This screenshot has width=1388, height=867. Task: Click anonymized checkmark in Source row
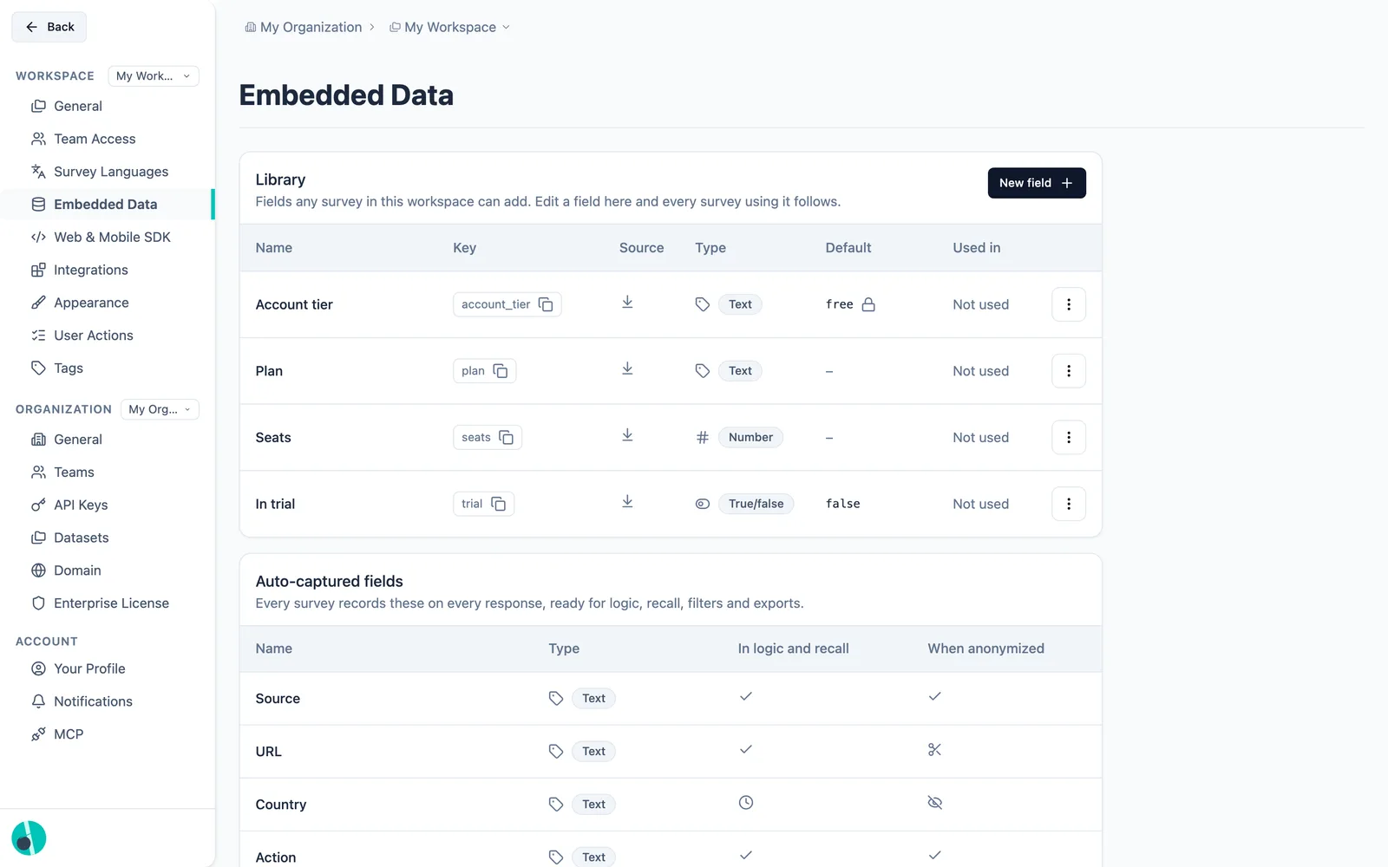(x=934, y=696)
